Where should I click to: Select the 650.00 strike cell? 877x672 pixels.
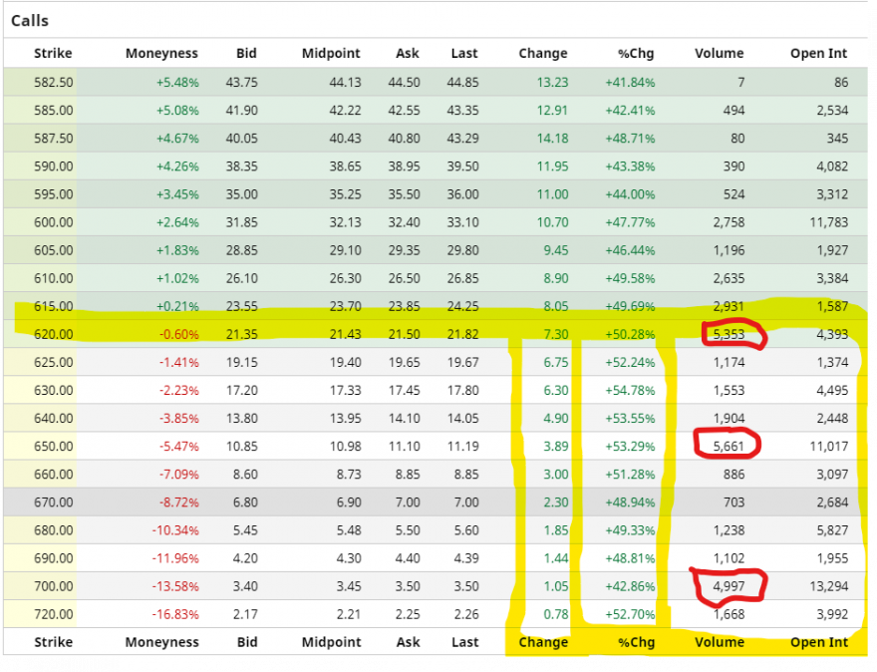53,446
